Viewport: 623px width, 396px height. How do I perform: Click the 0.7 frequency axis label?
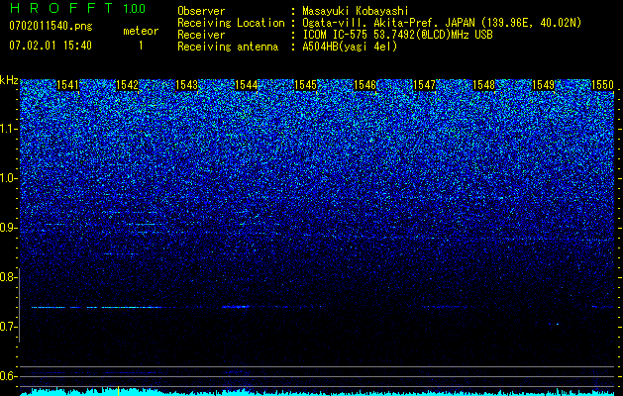point(9,327)
